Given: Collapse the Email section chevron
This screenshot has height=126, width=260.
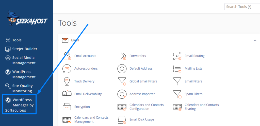Looking at the screenshot, I should (255, 40).
